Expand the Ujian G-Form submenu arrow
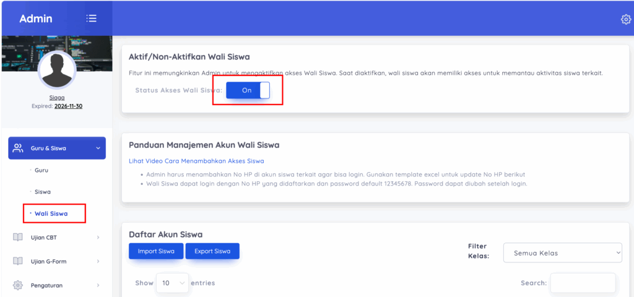The width and height of the screenshot is (634, 297). click(x=98, y=262)
